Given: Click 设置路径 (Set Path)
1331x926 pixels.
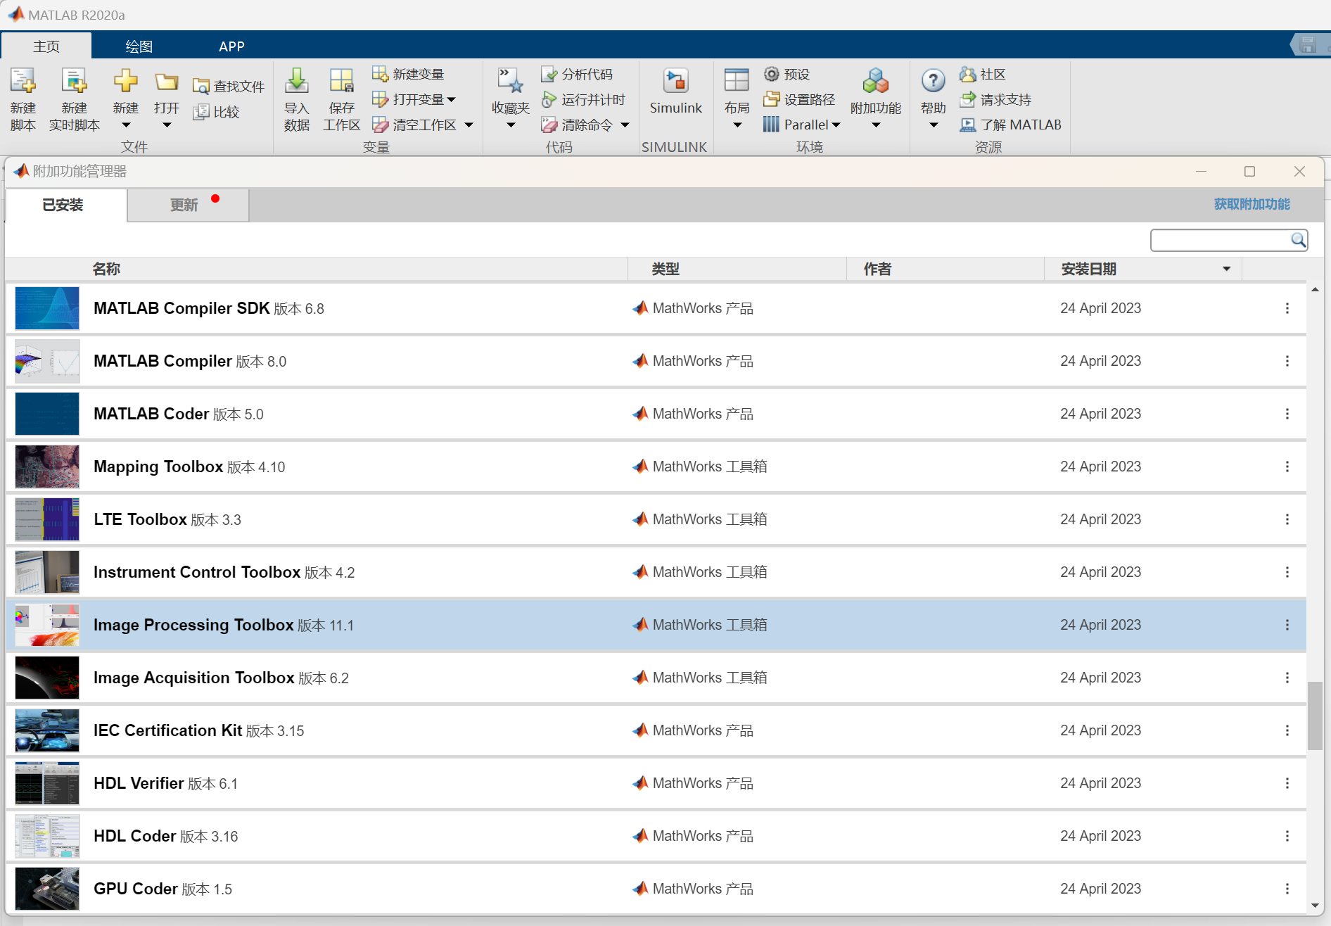Looking at the screenshot, I should point(800,99).
